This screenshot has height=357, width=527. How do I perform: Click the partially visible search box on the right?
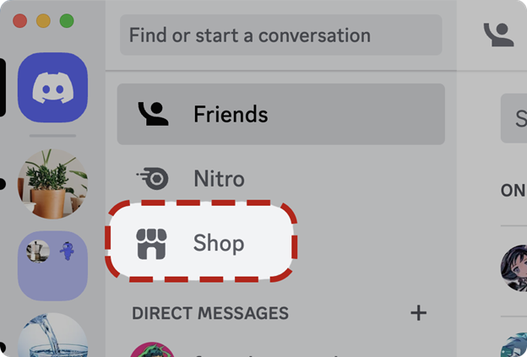tap(513, 118)
